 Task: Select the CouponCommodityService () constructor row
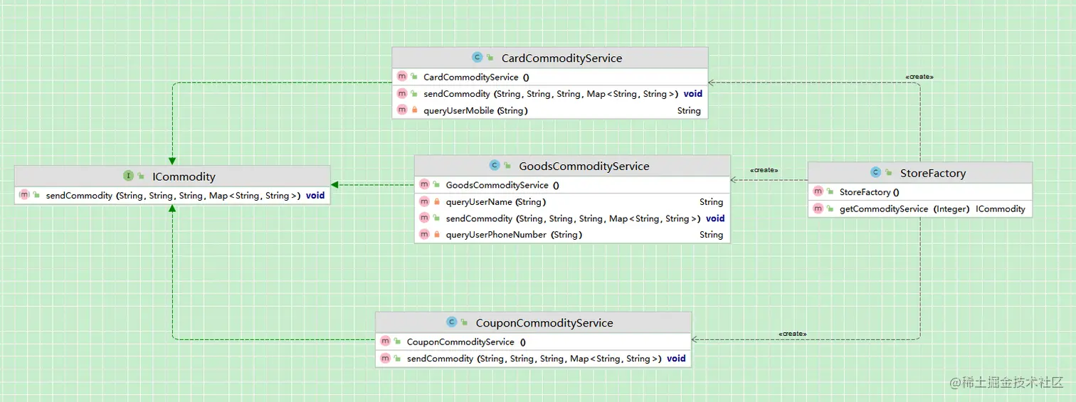pyautogui.click(x=533, y=342)
